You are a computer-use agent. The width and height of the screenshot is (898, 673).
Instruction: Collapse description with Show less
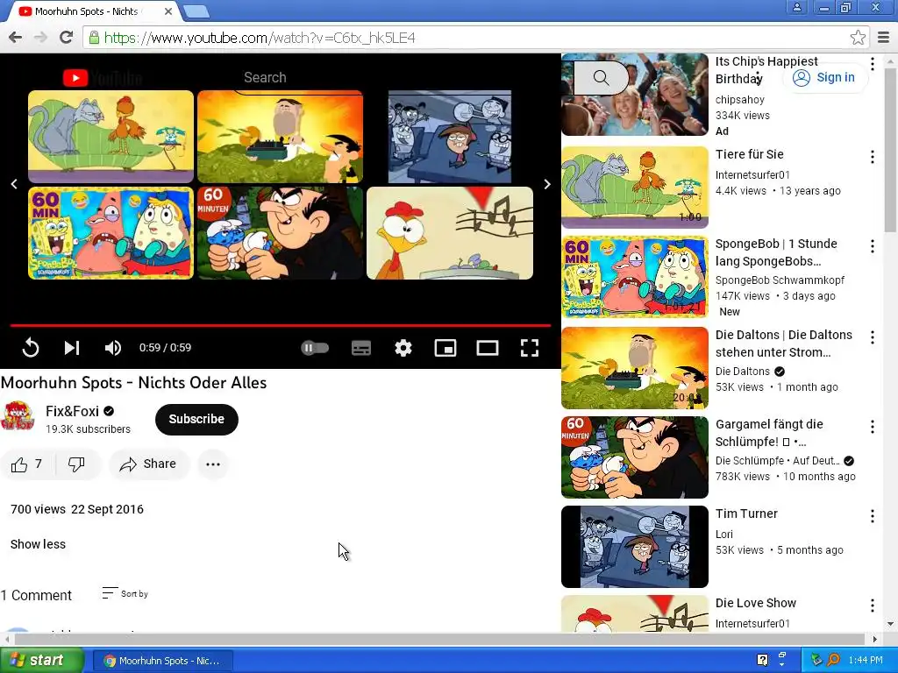[38, 544]
